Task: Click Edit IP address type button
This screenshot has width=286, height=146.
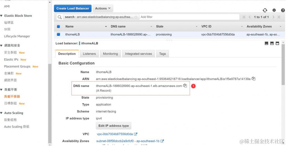Action: pos(113,126)
